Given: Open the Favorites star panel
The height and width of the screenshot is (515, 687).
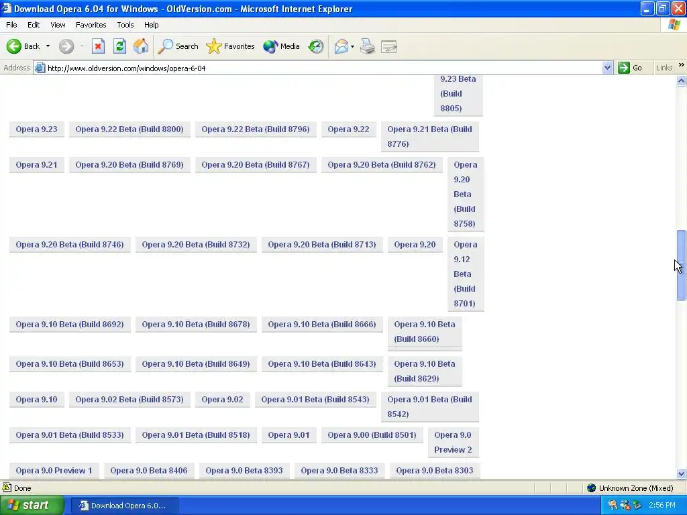Looking at the screenshot, I should (x=230, y=46).
